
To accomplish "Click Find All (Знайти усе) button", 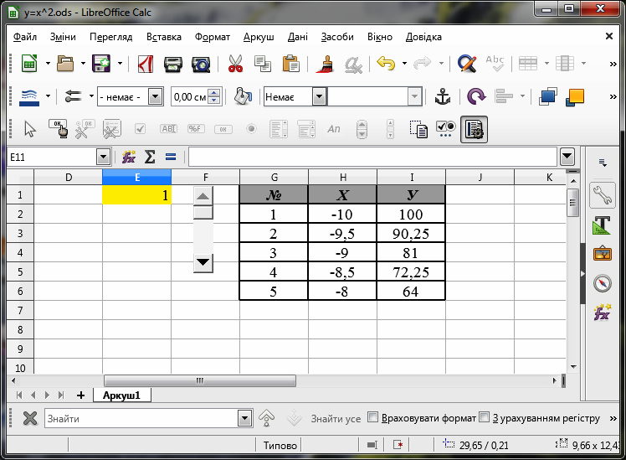I will [336, 418].
